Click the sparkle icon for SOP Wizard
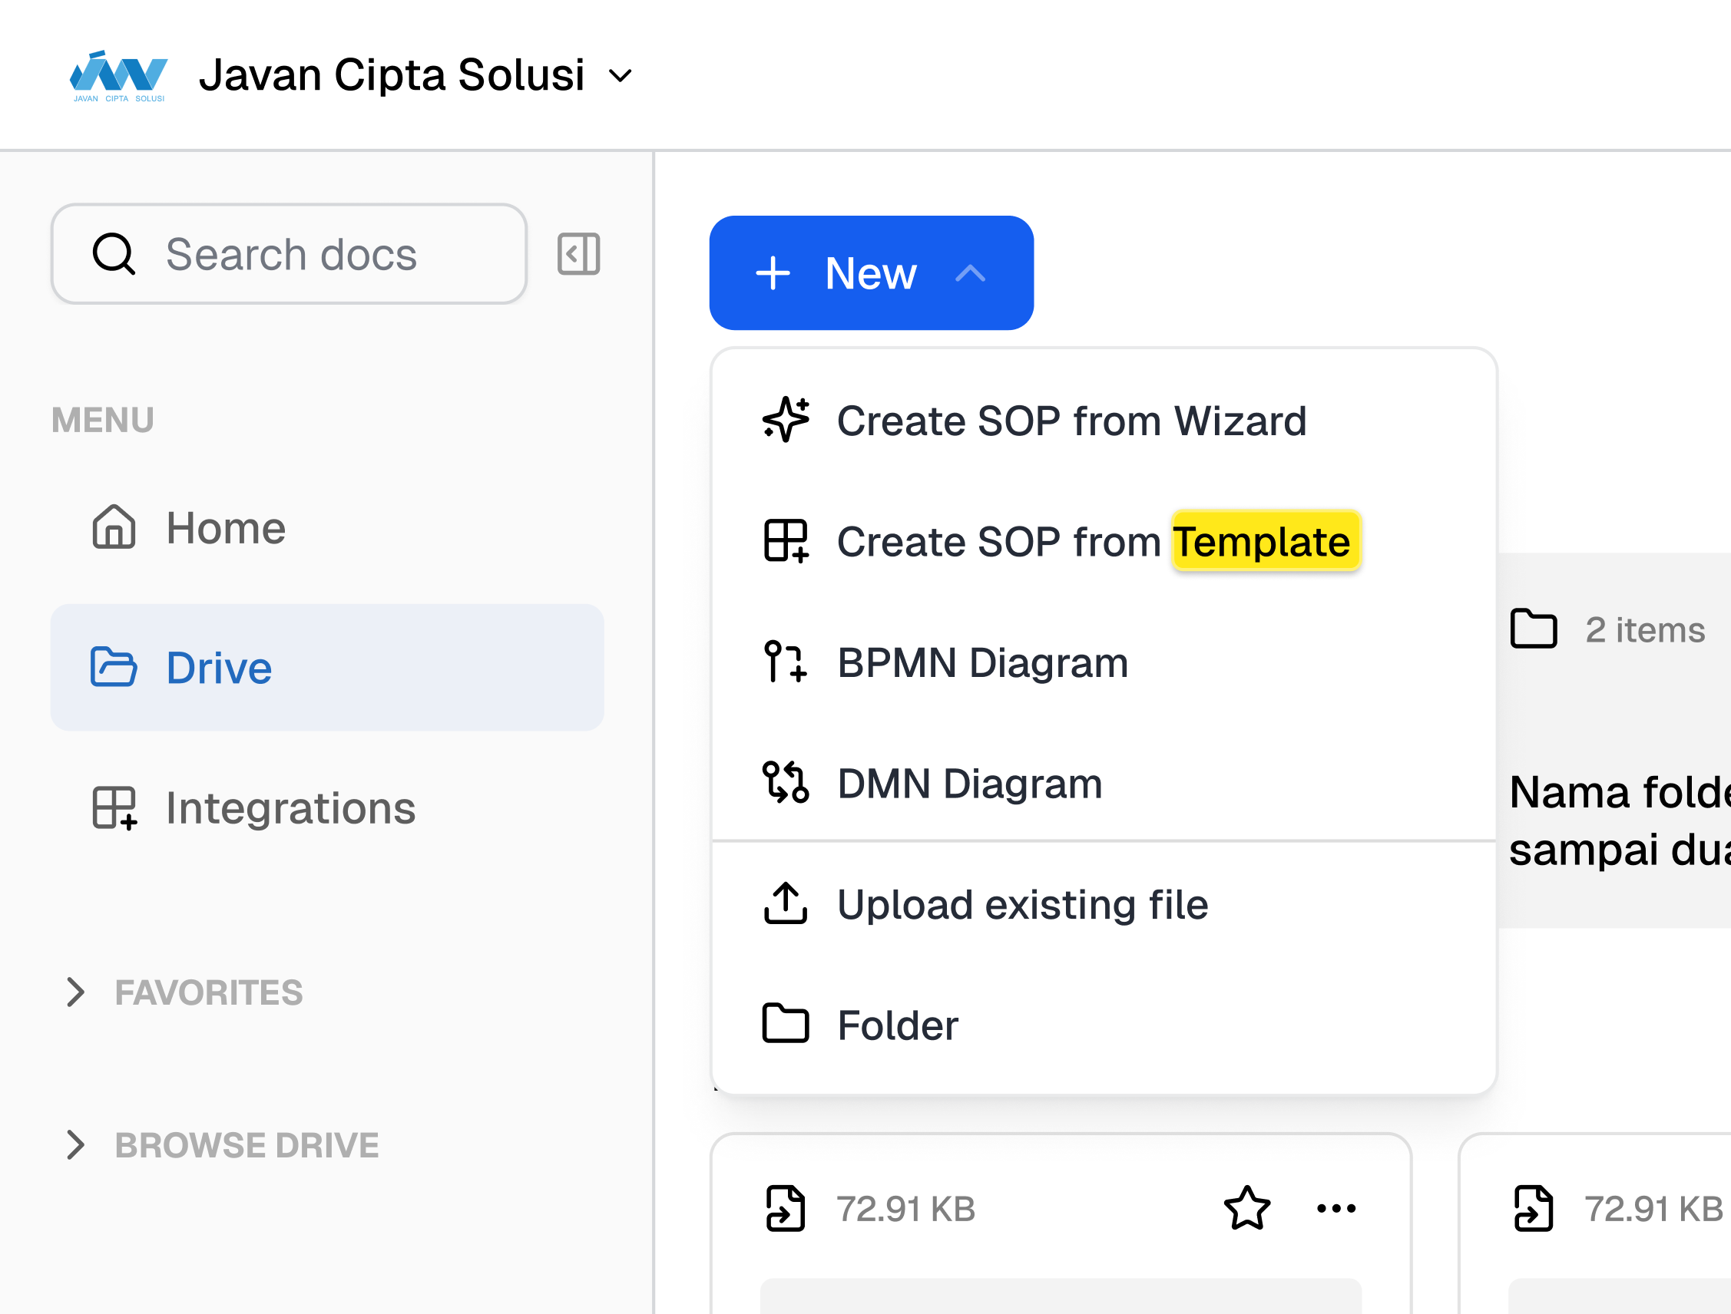Screen dimensions: 1731x1314 click(786, 420)
